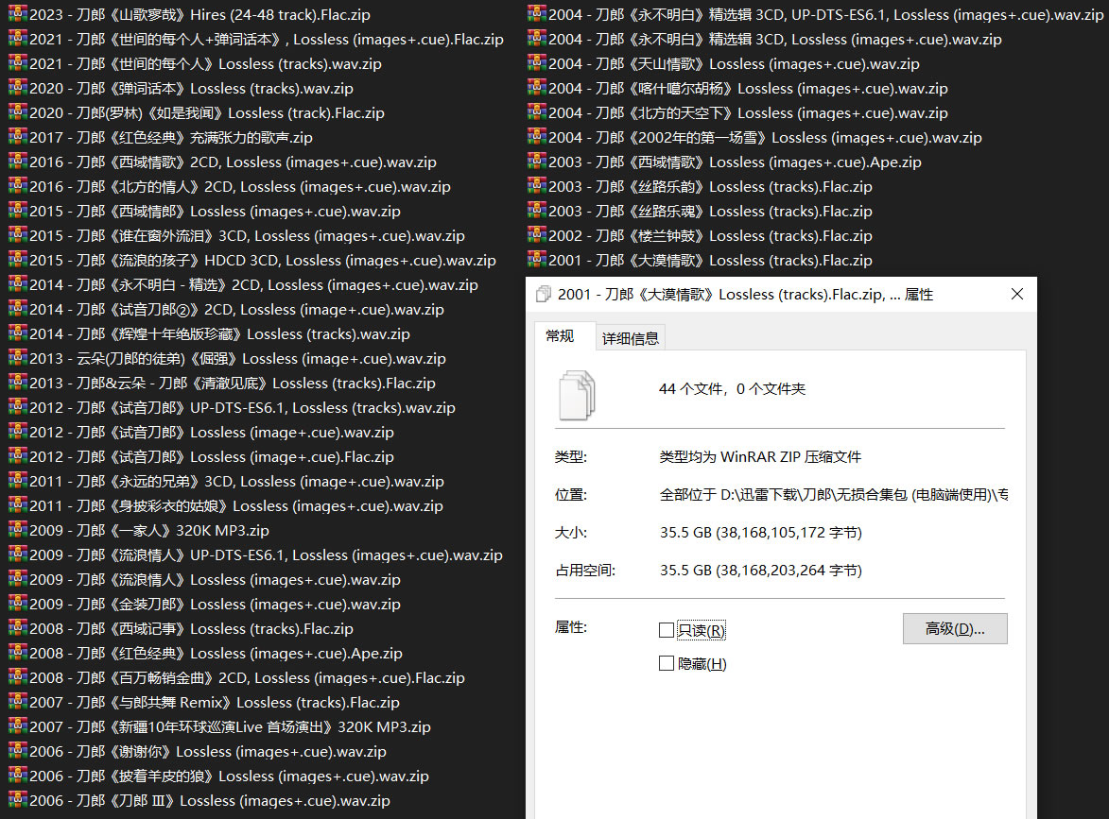The image size is (1109, 819).
Task: Click the size value 35.5 GB (38,168,105,172 字节)
Action: click(x=761, y=532)
